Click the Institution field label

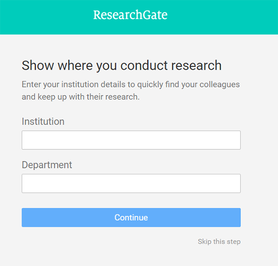pos(43,122)
